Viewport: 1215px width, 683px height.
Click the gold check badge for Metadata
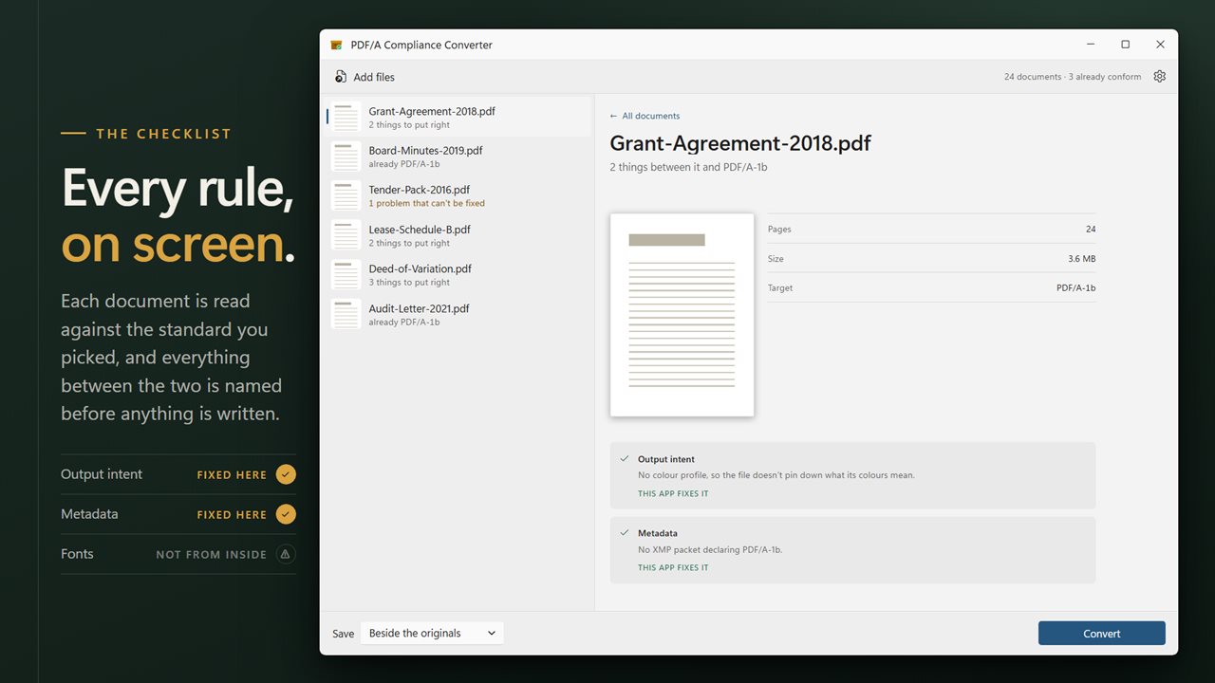coord(286,514)
